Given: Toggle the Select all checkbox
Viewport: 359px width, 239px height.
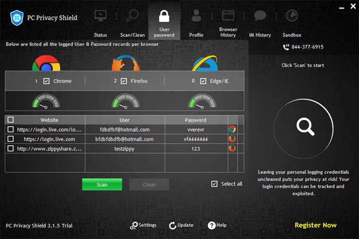Looking at the screenshot, I should coord(214,184).
